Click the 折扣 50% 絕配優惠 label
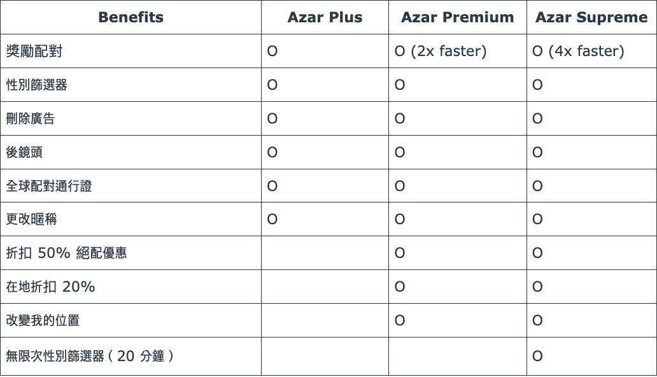This screenshot has width=657, height=377. pyautogui.click(x=66, y=253)
